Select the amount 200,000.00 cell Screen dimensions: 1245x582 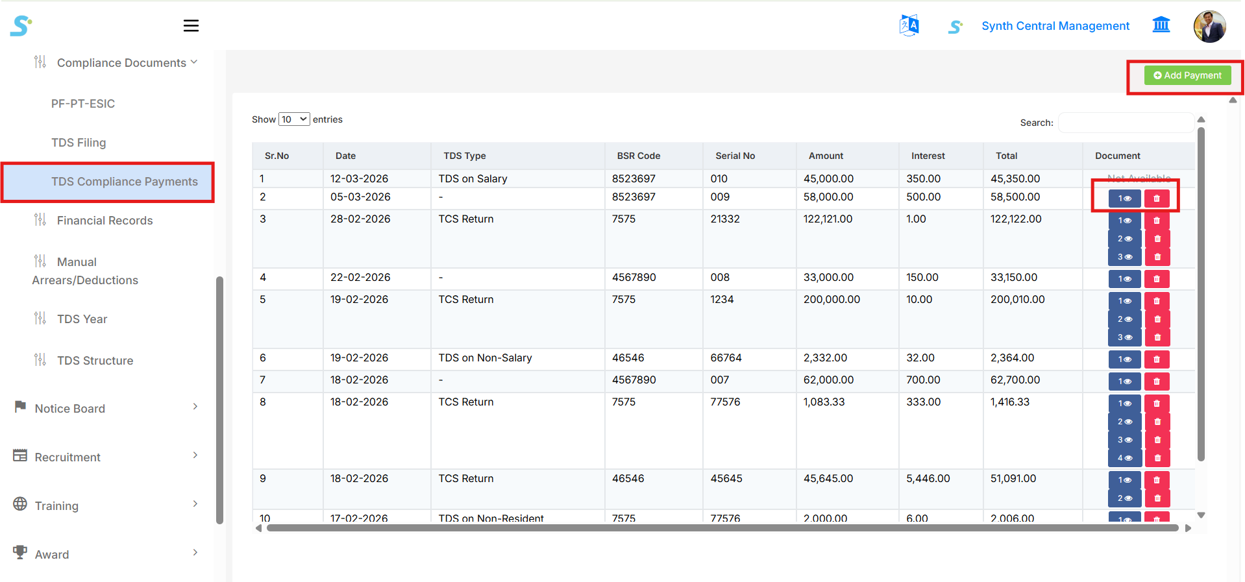[x=848, y=319]
